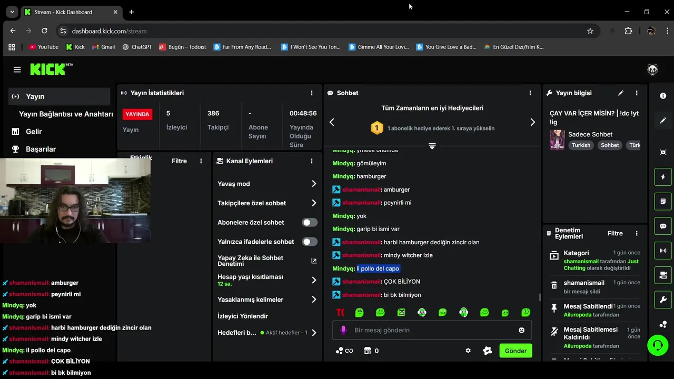Open the Etkinlik panel three-dot menu
The image size is (674, 379).
tap(201, 161)
